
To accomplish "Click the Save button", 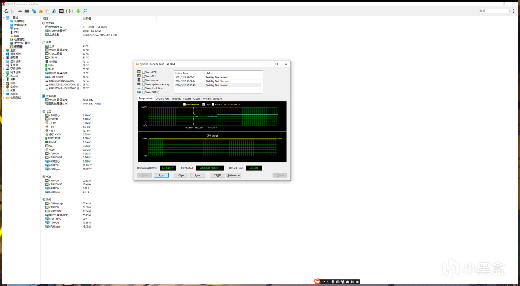I will (x=197, y=175).
